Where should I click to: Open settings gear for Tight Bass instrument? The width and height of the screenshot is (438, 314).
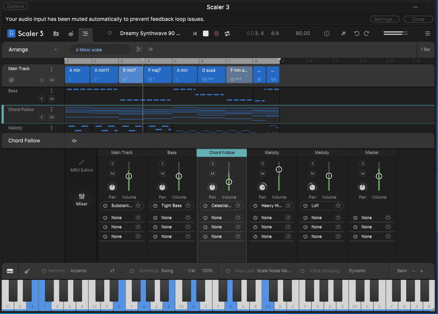(188, 205)
